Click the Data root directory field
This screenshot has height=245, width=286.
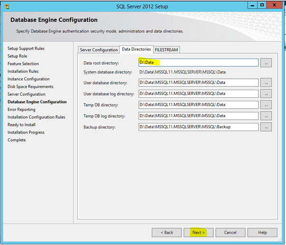(x=198, y=63)
